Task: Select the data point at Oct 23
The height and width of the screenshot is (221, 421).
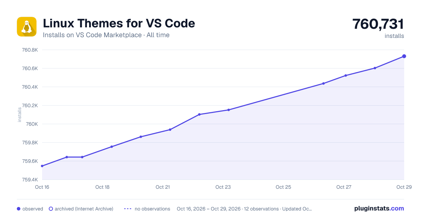Action: (x=228, y=110)
